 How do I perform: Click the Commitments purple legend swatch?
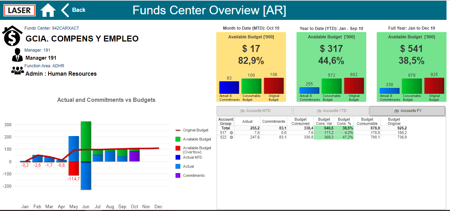178,175
